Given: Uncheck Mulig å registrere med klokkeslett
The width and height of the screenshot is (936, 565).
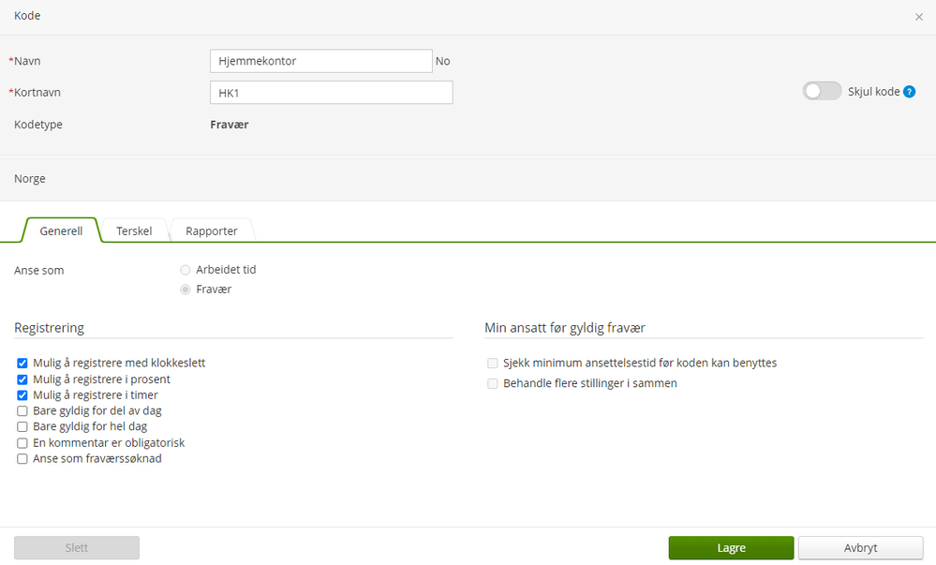Looking at the screenshot, I should click(x=22, y=364).
